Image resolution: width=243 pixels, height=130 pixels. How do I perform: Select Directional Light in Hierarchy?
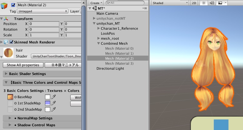(x=110, y=68)
